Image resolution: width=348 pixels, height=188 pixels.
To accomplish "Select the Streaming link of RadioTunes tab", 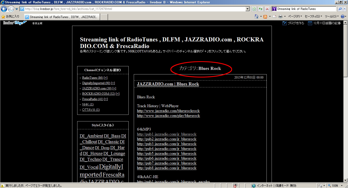I will click(62, 17).
